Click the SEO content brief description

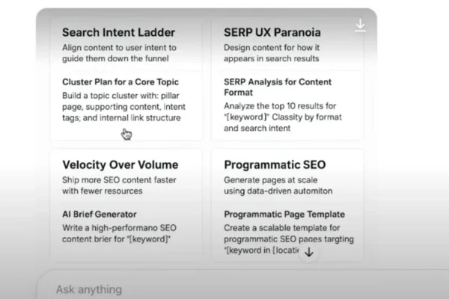click(119, 233)
